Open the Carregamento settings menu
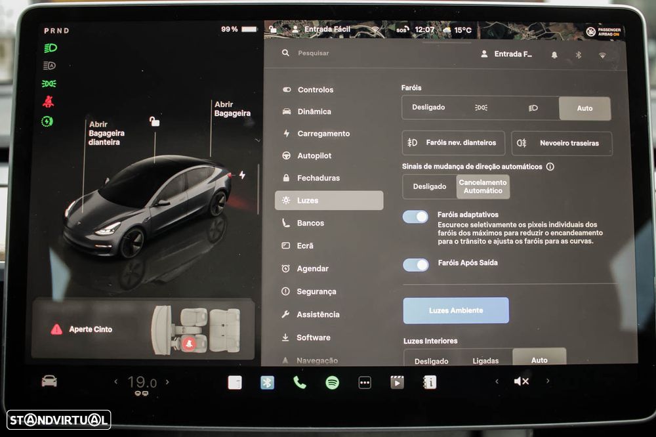 click(317, 134)
